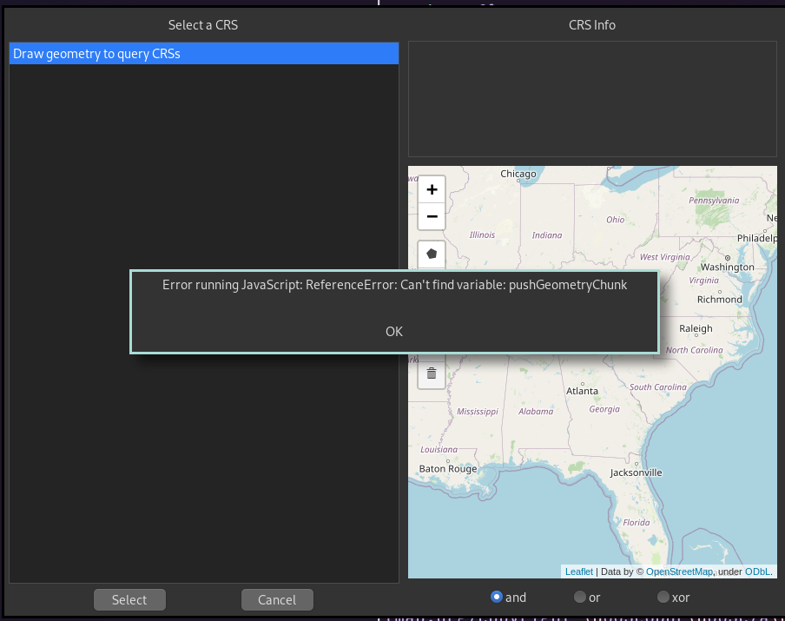Click the Baton Rouge label on map

click(x=447, y=469)
